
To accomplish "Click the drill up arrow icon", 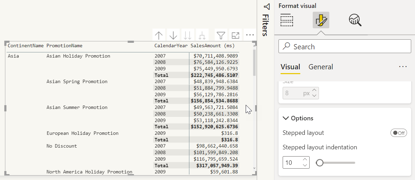I will click(159, 35).
